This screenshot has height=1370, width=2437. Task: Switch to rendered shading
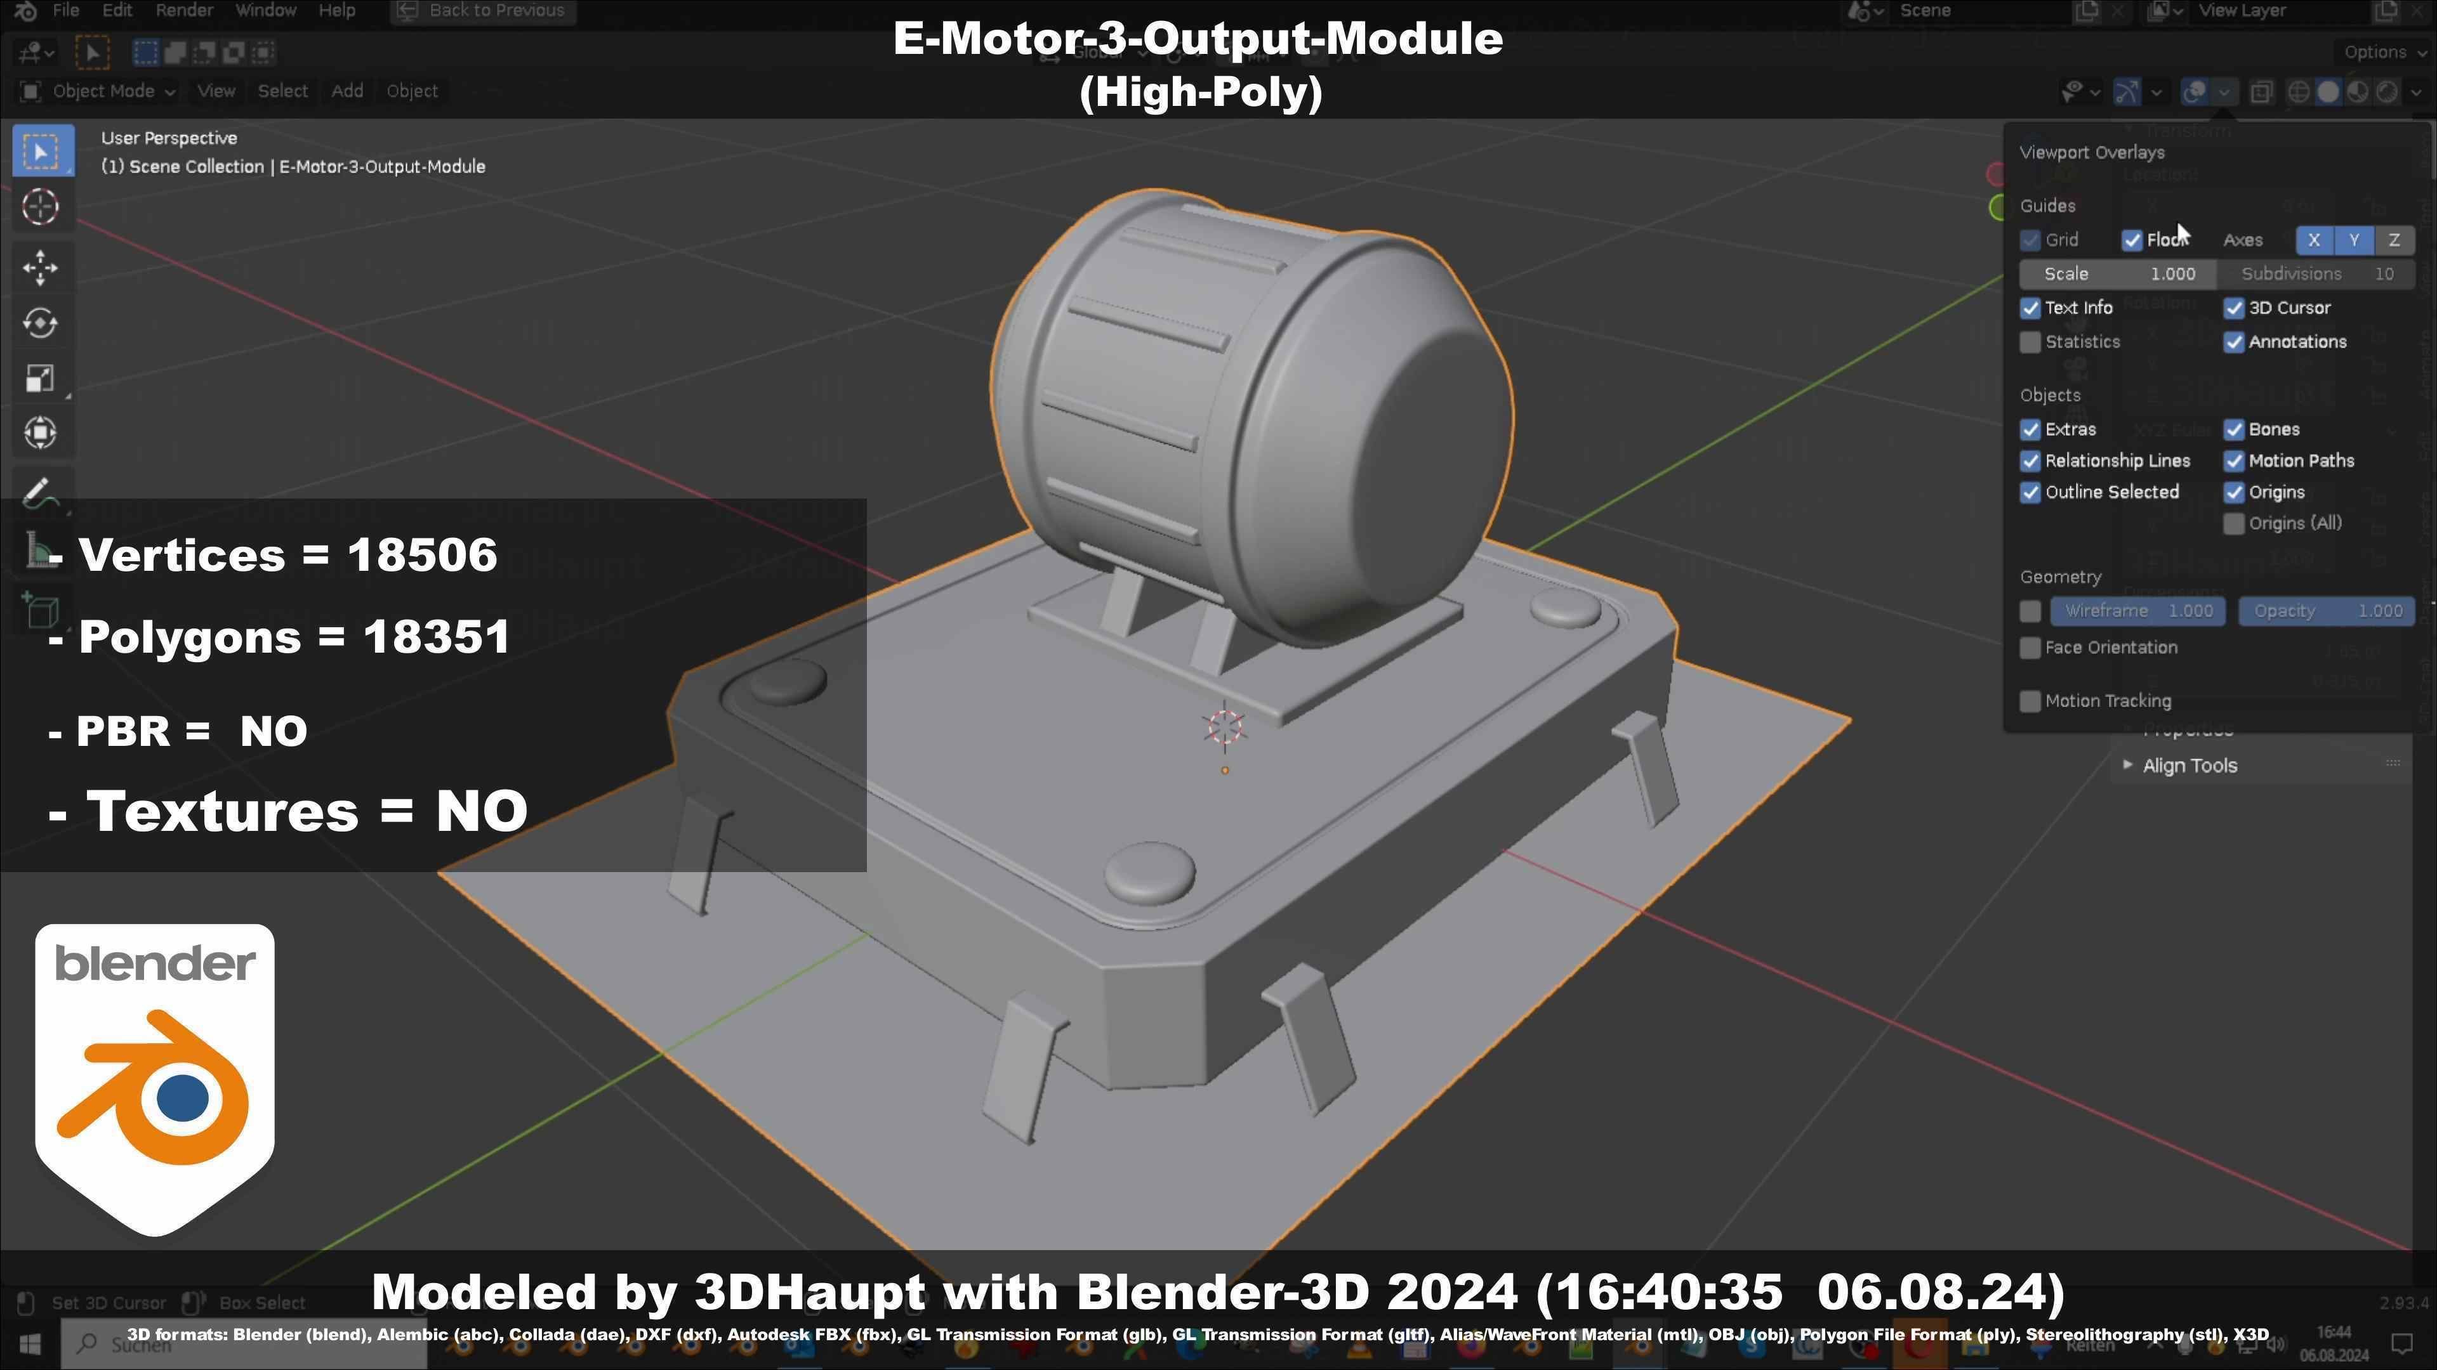point(2387,92)
